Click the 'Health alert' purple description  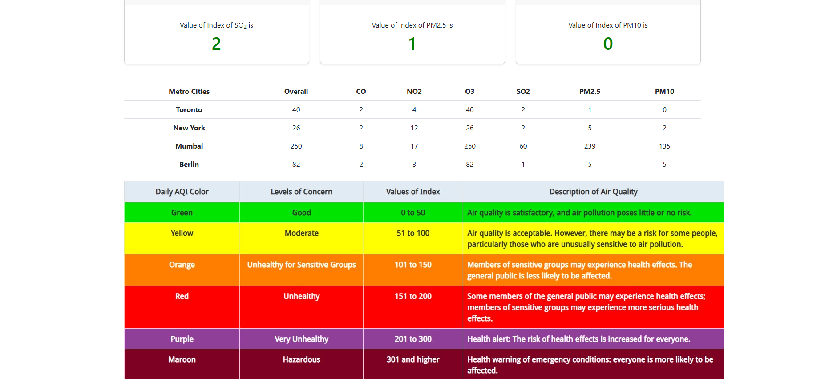point(593,339)
